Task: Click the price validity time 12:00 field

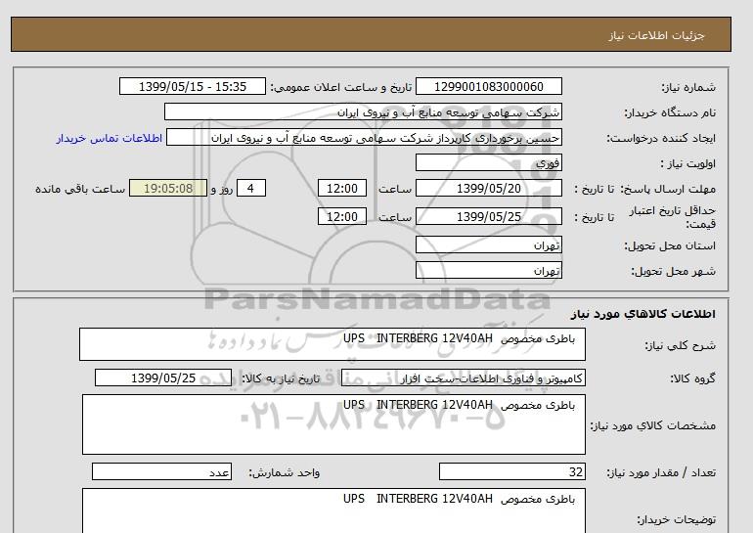Action: click(x=342, y=216)
